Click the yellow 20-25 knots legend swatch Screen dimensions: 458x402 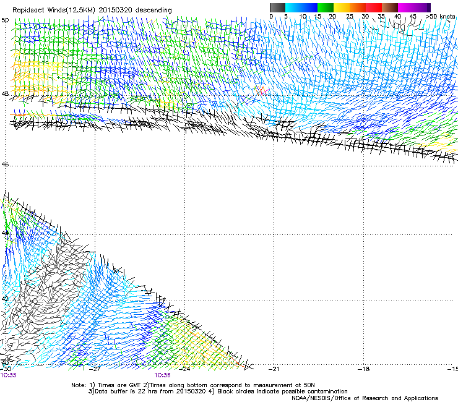342,7
